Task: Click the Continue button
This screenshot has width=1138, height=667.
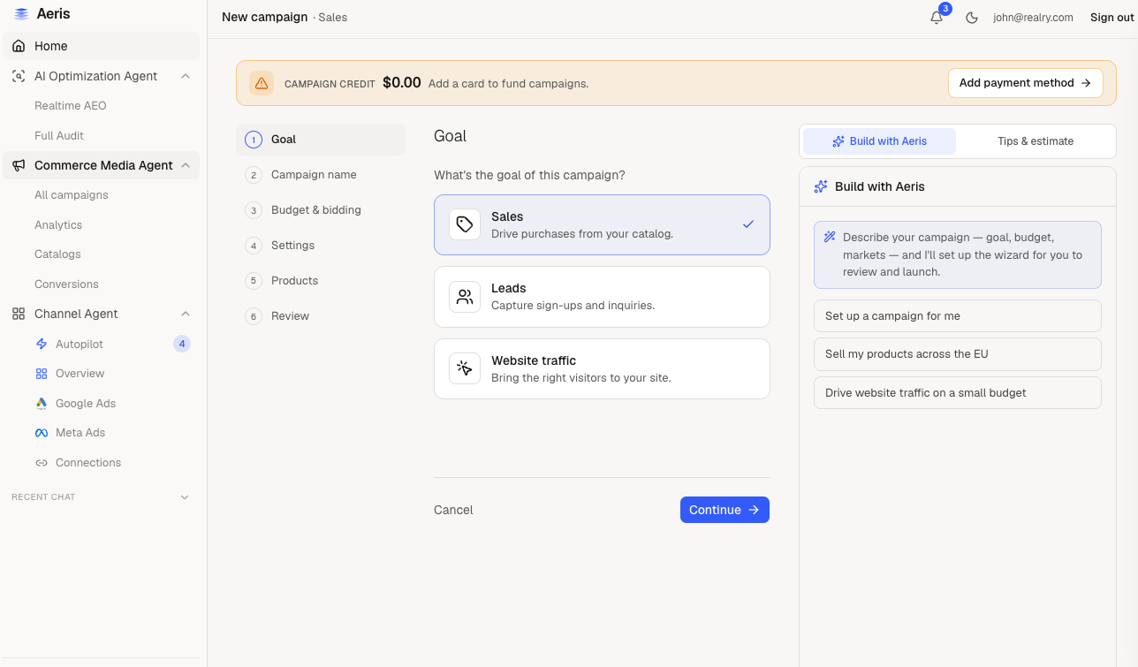Action: tap(725, 510)
